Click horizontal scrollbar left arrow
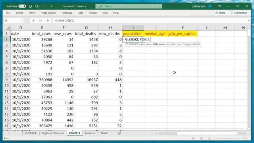Image resolution: width=254 pixels, height=143 pixels. (157, 133)
